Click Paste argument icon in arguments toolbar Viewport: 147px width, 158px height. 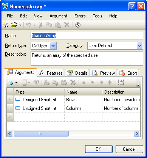coord(64,83)
